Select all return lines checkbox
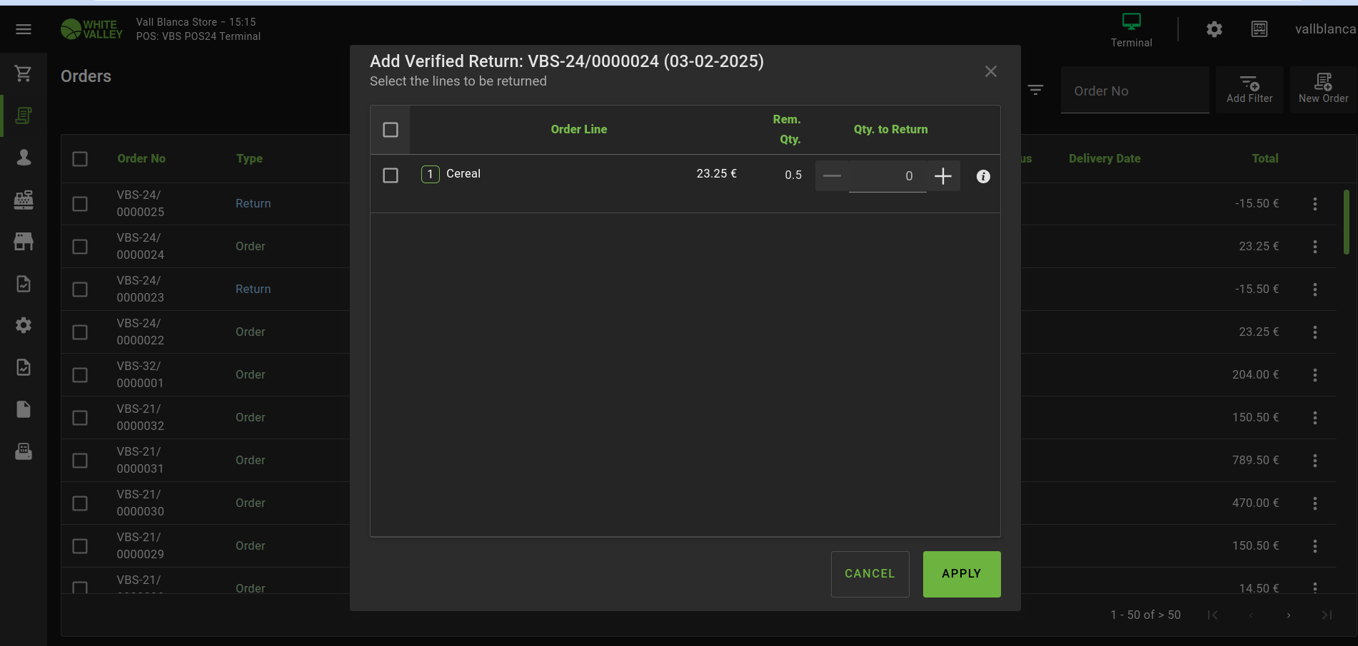The image size is (1358, 646). click(x=391, y=130)
